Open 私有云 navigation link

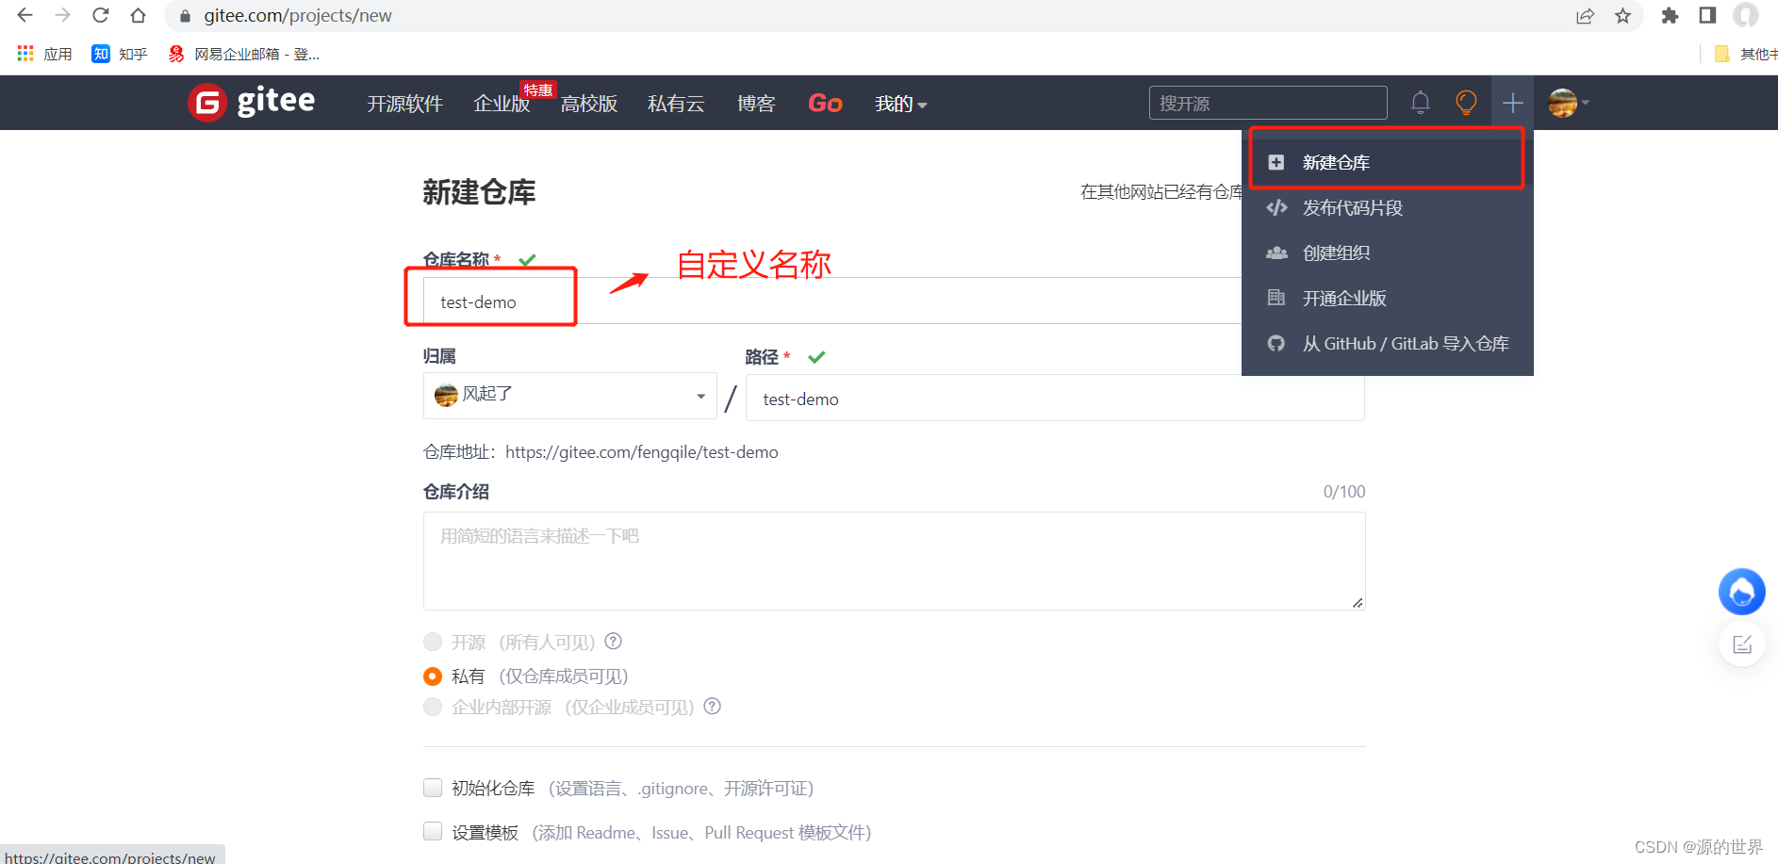pyautogui.click(x=676, y=104)
